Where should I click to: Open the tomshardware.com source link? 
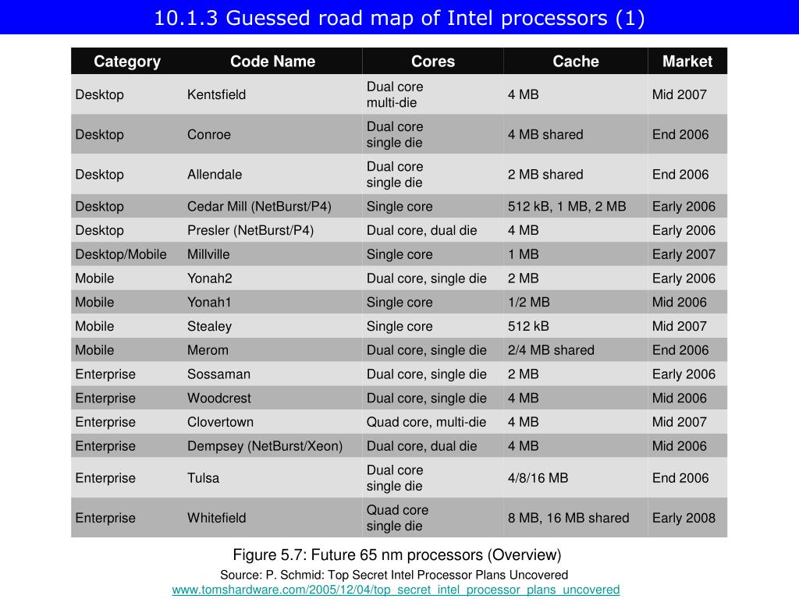click(396, 590)
